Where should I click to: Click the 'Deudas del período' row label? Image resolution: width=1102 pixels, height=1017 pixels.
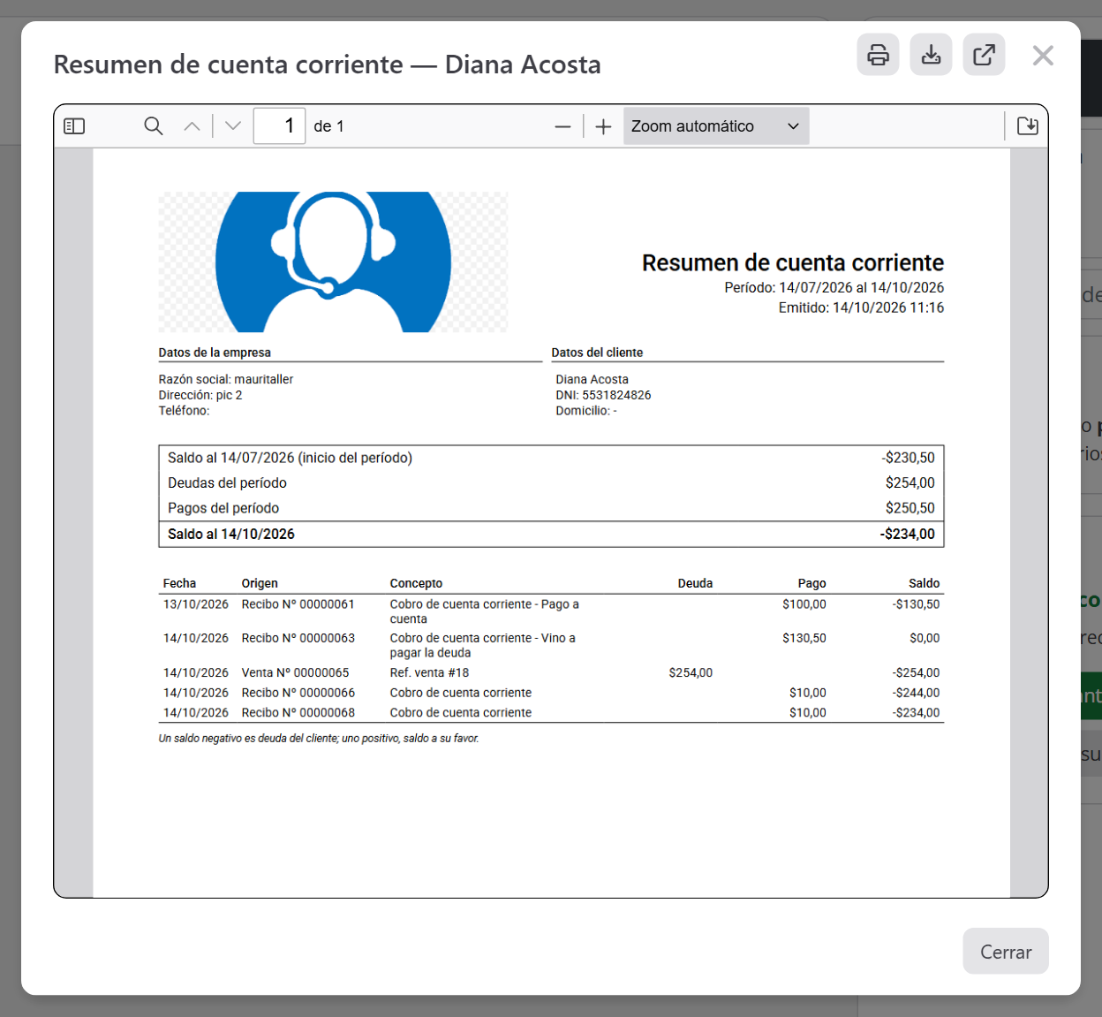point(227,482)
